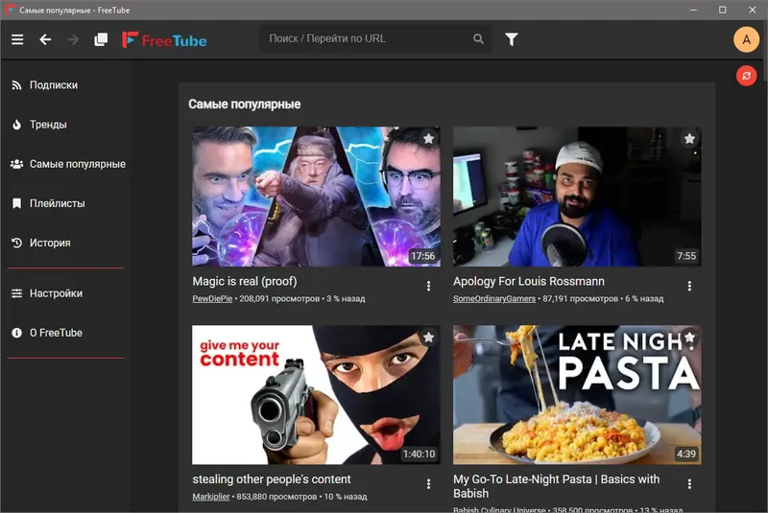Screen dimensions: 768x513
Task: Open Настройки in sidebar
Action: 65,293
